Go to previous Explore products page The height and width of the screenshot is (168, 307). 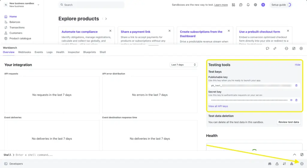pos(103,19)
